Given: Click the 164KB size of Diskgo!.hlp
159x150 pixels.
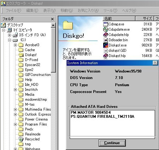Looking at the screenshot, I should [147, 56].
